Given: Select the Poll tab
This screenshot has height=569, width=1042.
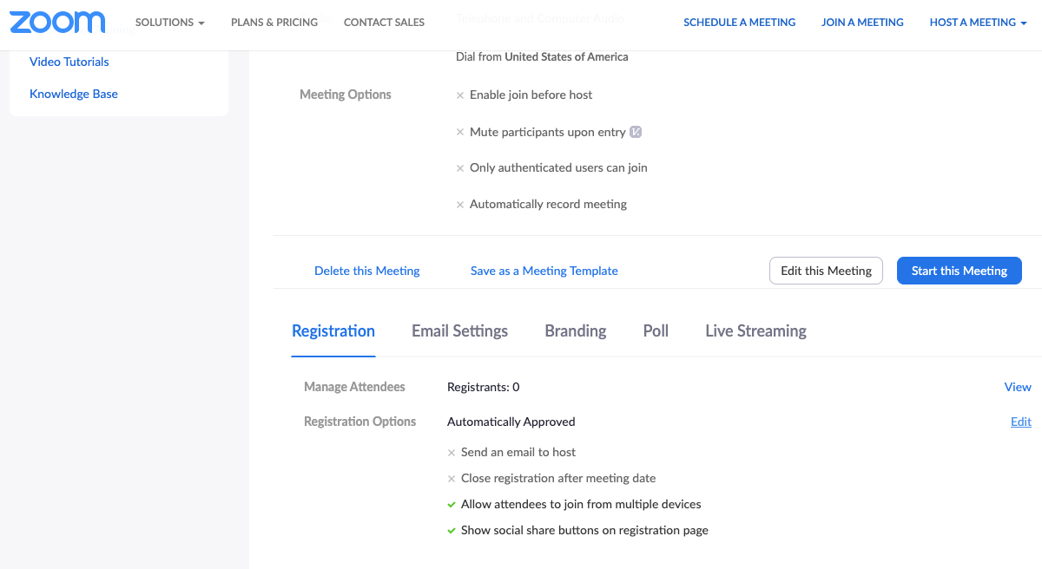Looking at the screenshot, I should click(x=656, y=330).
